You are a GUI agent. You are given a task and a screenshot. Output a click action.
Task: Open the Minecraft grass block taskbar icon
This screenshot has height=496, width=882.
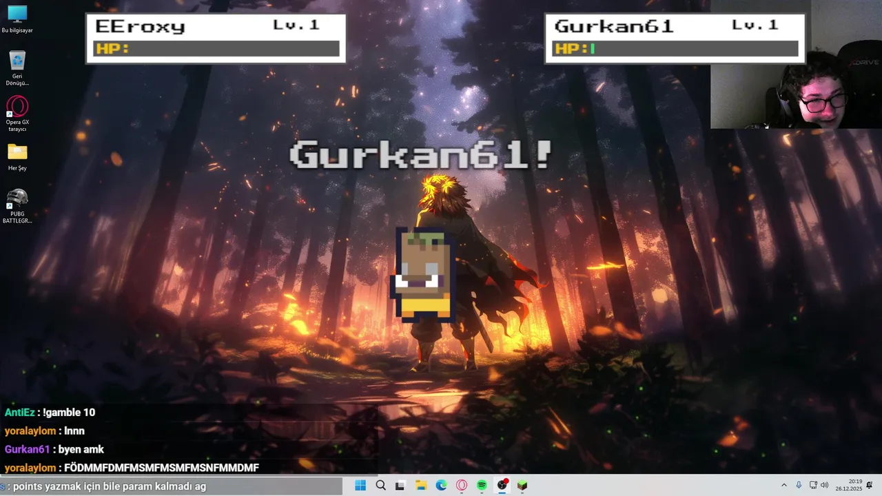coord(522,486)
